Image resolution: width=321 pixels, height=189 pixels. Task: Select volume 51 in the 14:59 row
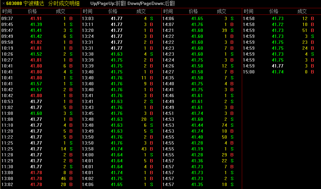point(305,30)
